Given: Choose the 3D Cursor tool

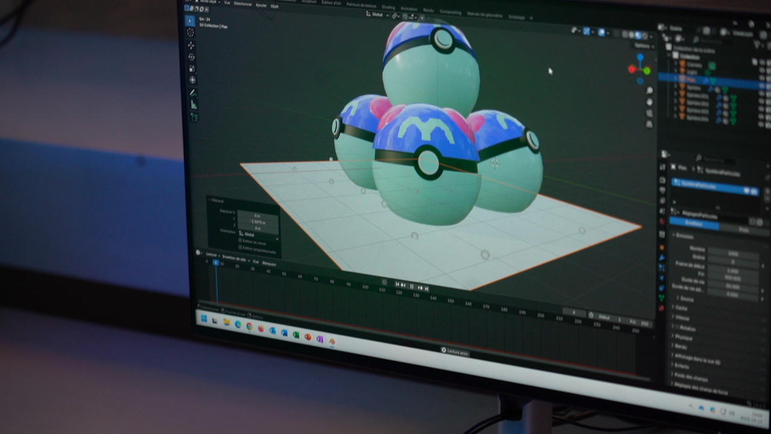Looking at the screenshot, I should (190, 33).
